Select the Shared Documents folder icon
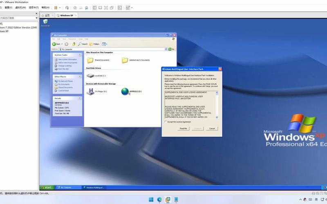This screenshot has height=204, width=327. [x=90, y=60]
